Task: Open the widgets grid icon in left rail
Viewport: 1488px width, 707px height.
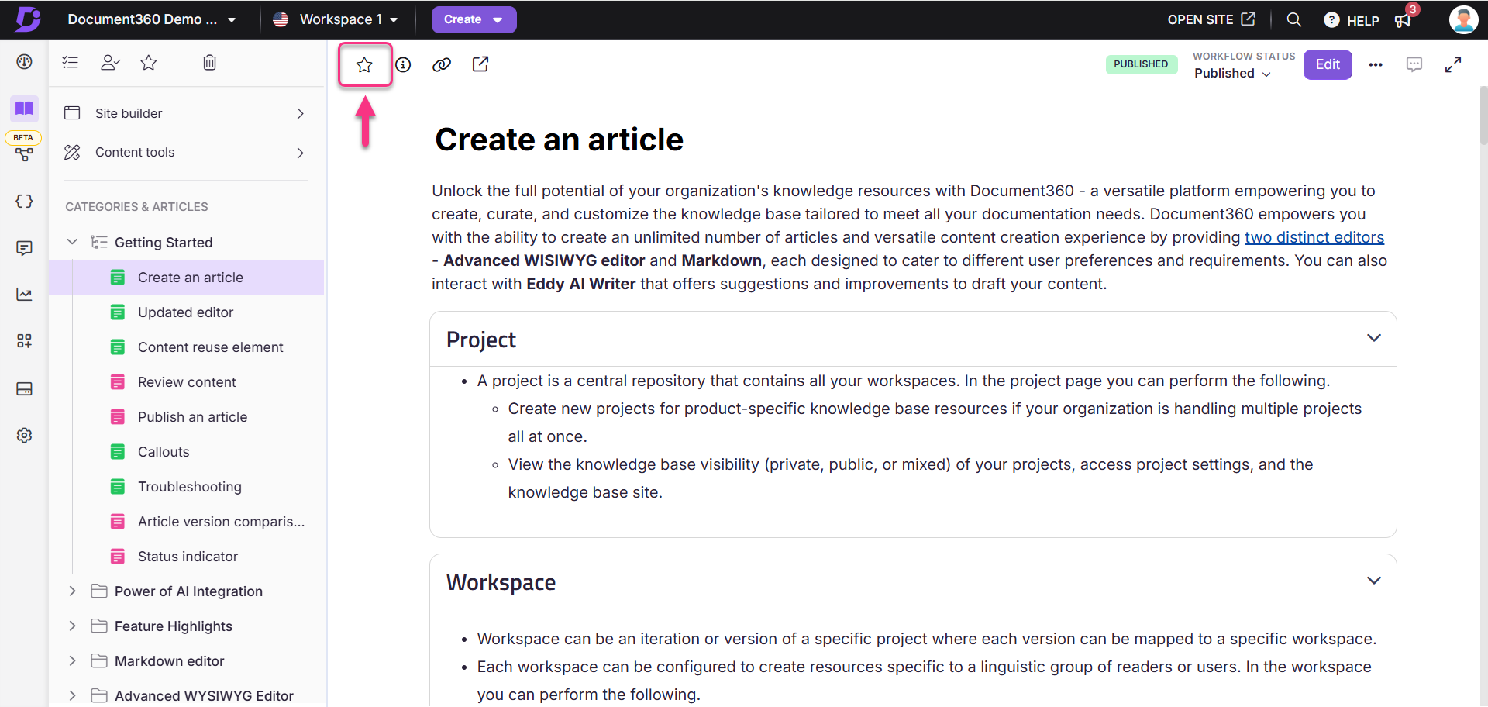Action: coord(24,341)
